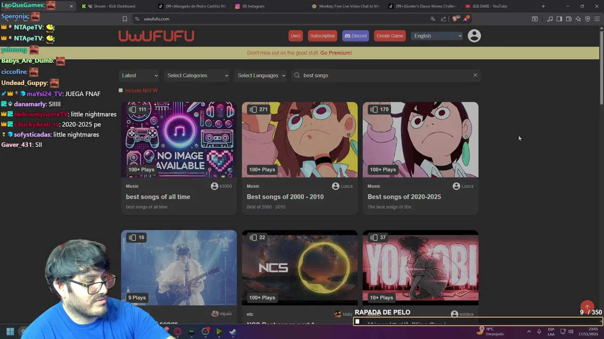The image size is (604, 339).
Task: Open the Subscription page
Action: pos(322,36)
